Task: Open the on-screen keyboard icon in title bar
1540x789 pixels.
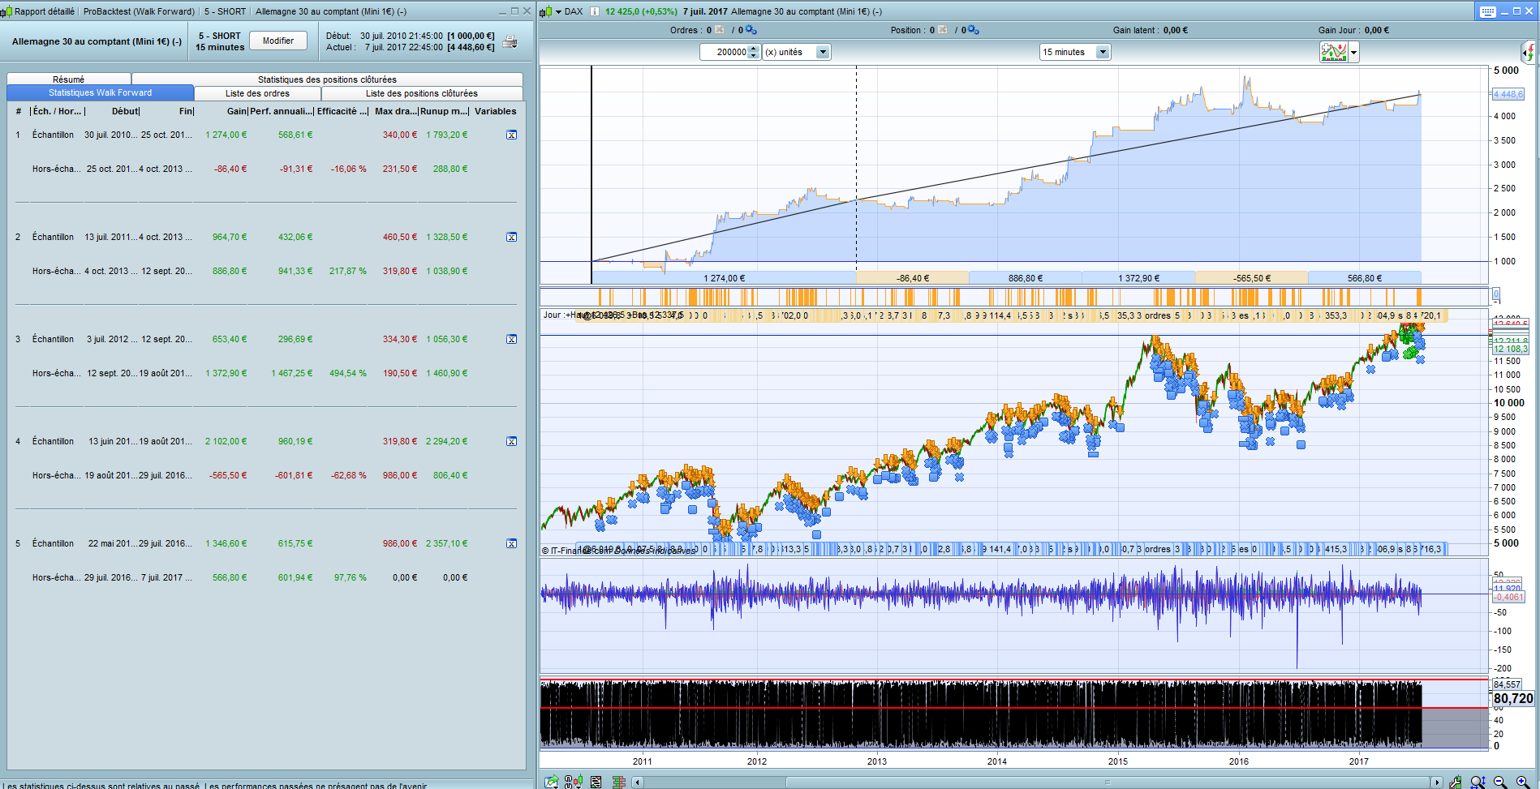Action: coord(1487,11)
